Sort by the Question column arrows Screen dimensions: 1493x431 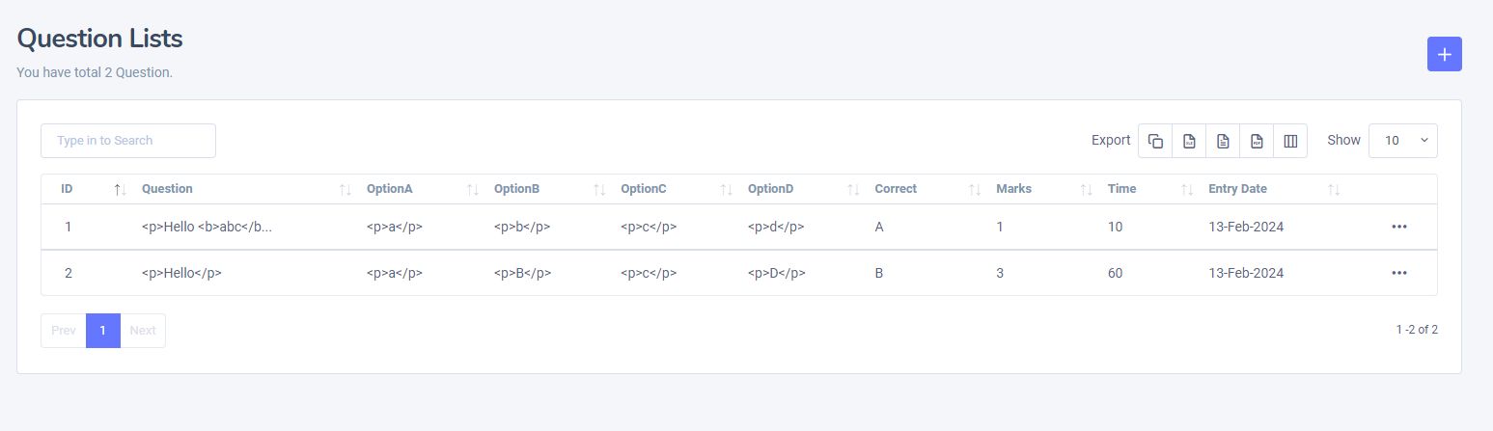pyautogui.click(x=346, y=190)
